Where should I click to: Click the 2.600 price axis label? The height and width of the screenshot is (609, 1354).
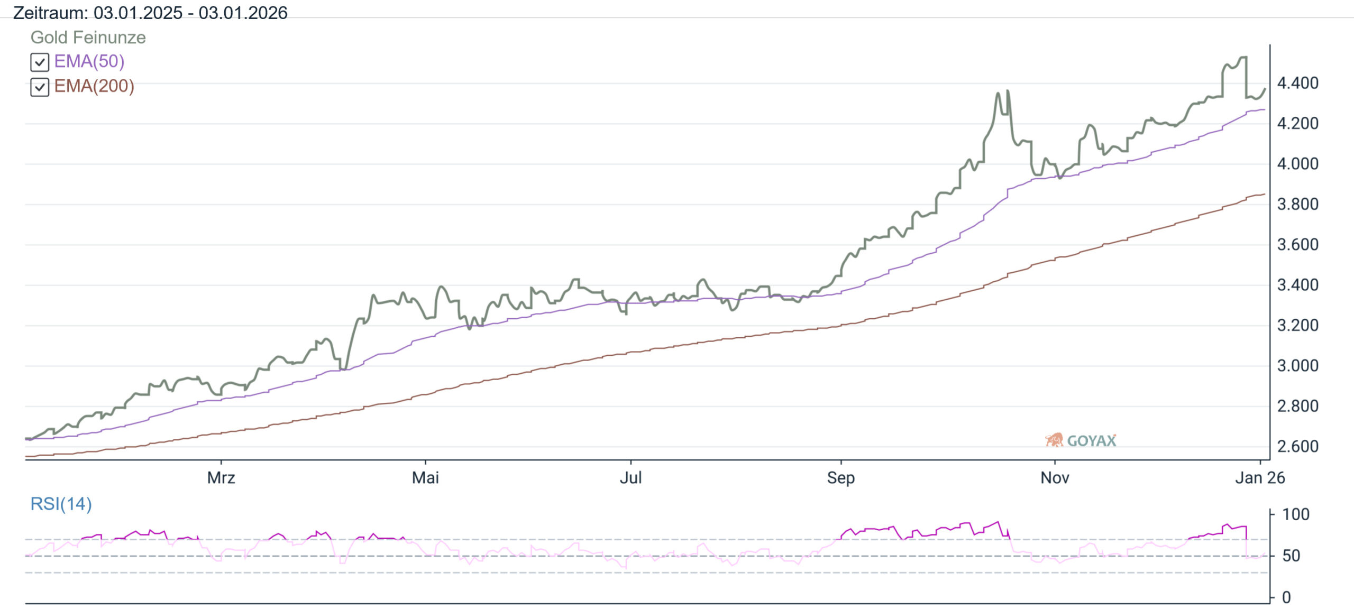[x=1297, y=446]
